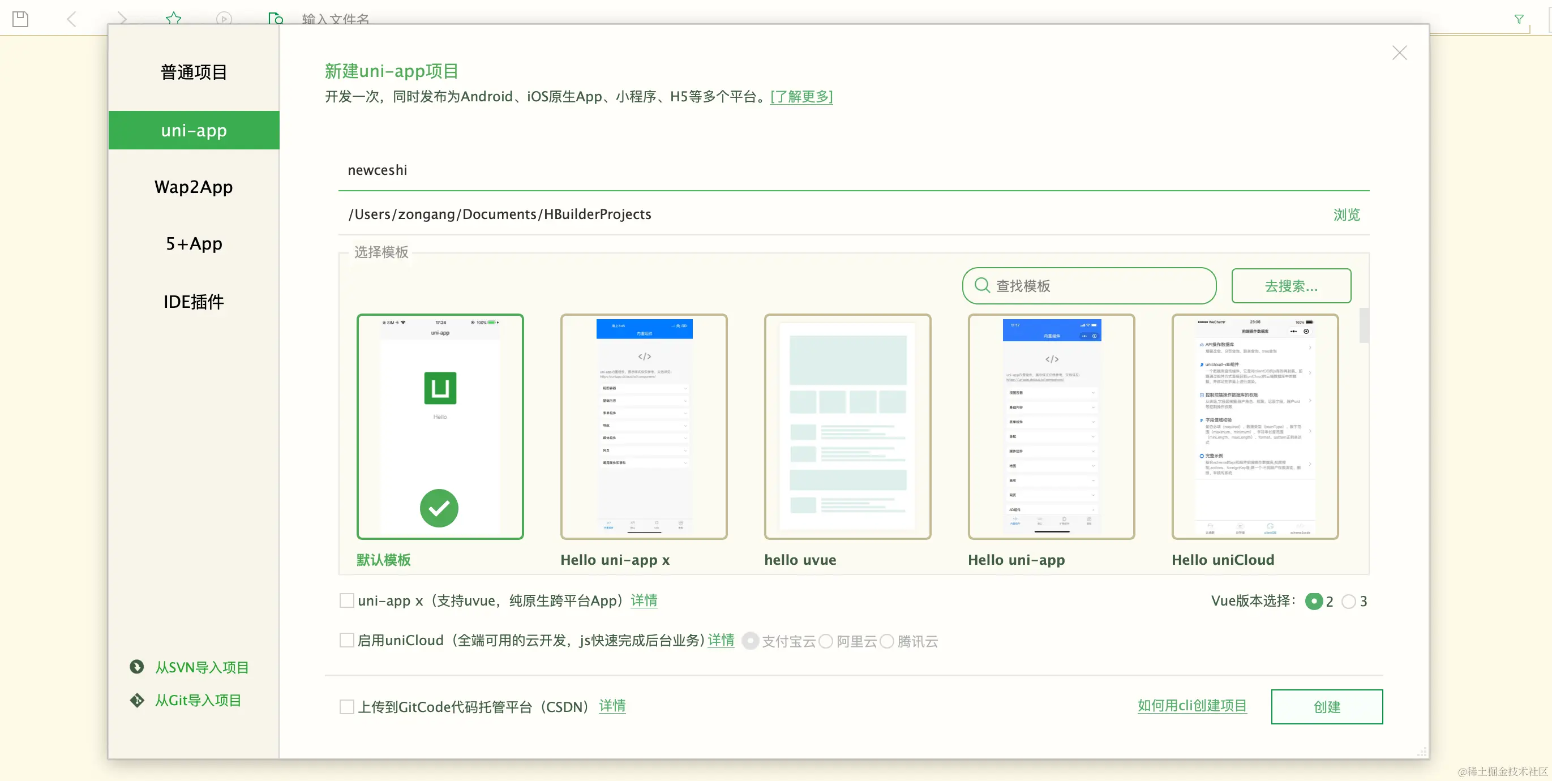This screenshot has height=781, width=1552.
Task: Switch to the IDE插件 tab
Action: point(193,301)
